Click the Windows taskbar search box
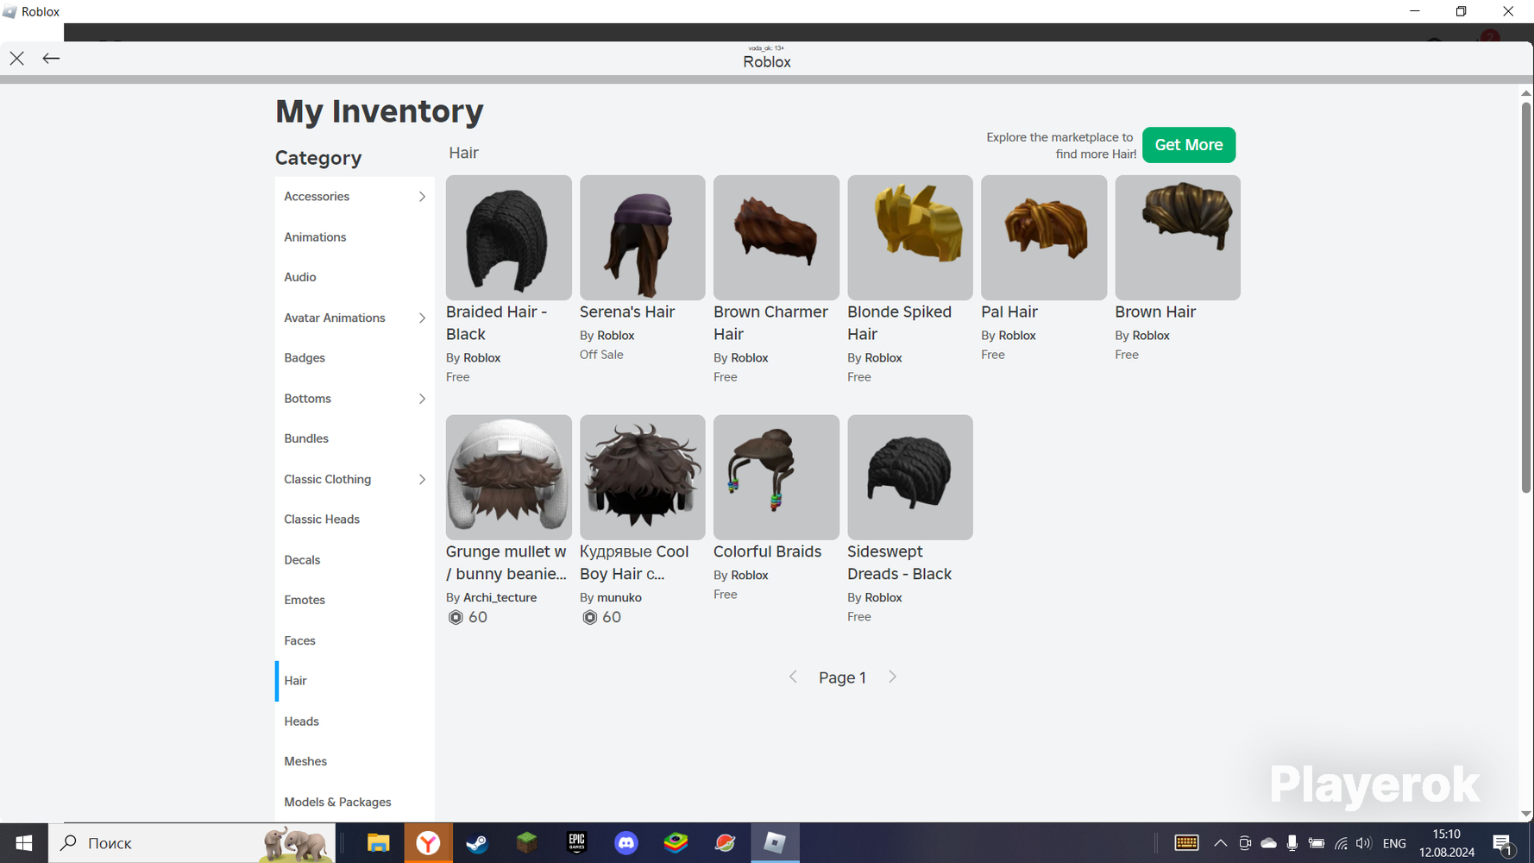The width and height of the screenshot is (1534, 863). coord(193,843)
